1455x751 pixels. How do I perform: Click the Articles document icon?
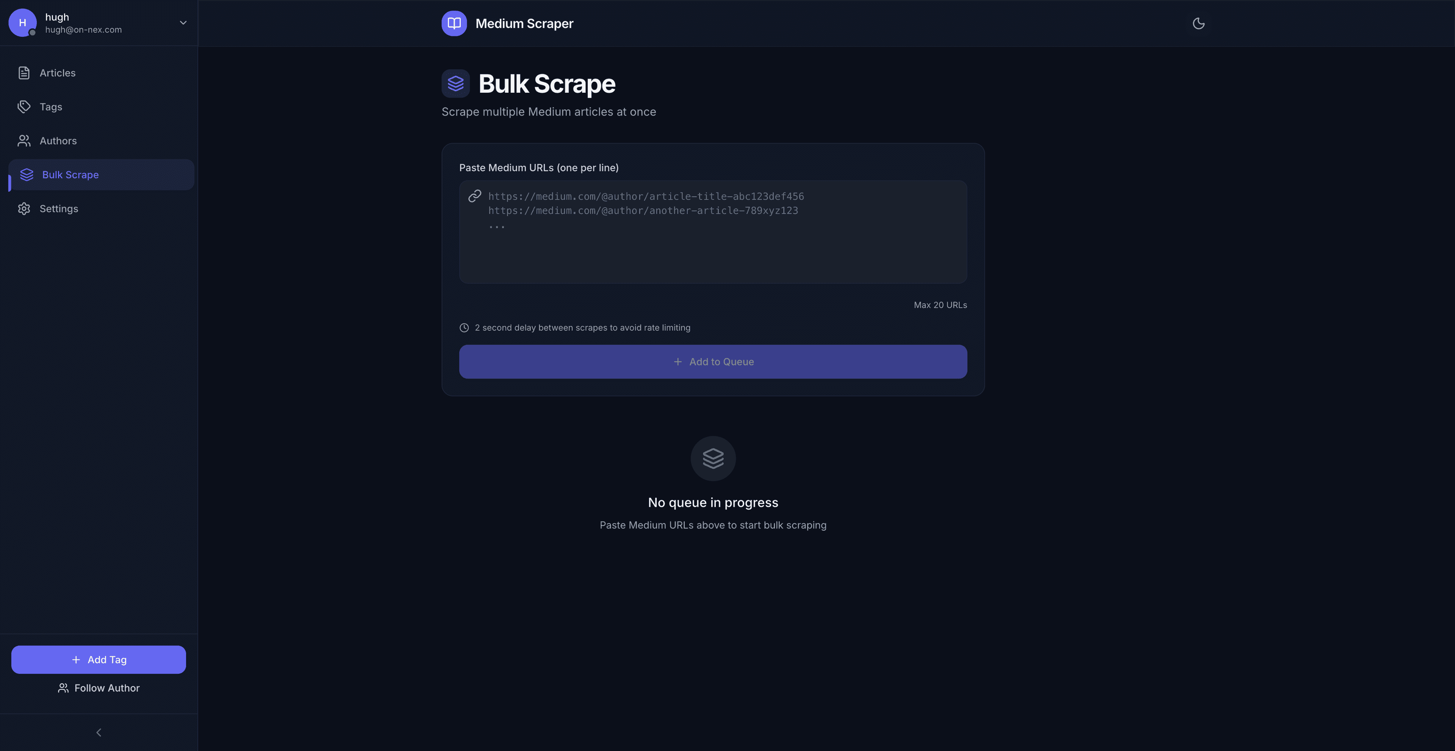tap(24, 73)
